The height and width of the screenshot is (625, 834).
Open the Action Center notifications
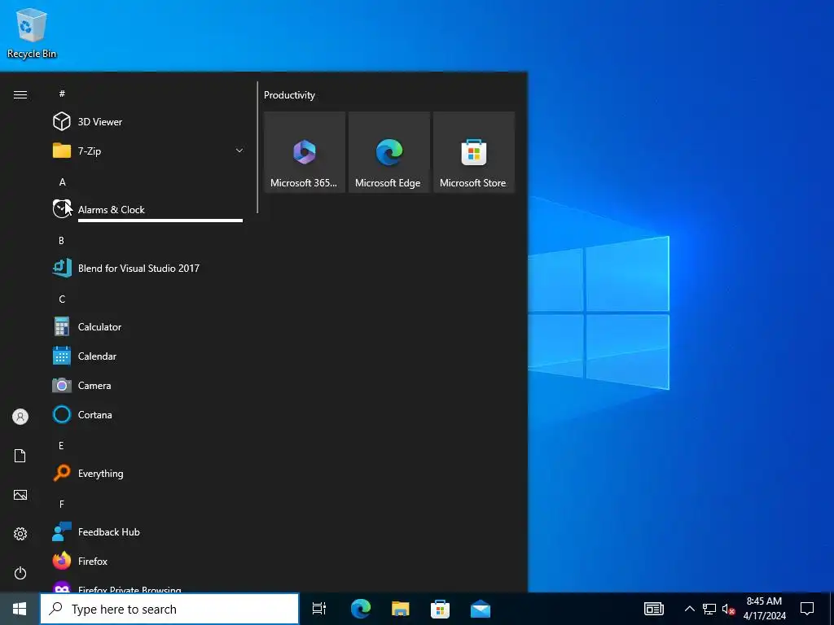[x=807, y=609]
